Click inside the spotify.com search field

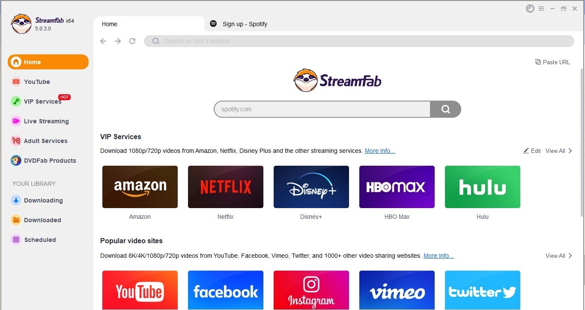[322, 109]
